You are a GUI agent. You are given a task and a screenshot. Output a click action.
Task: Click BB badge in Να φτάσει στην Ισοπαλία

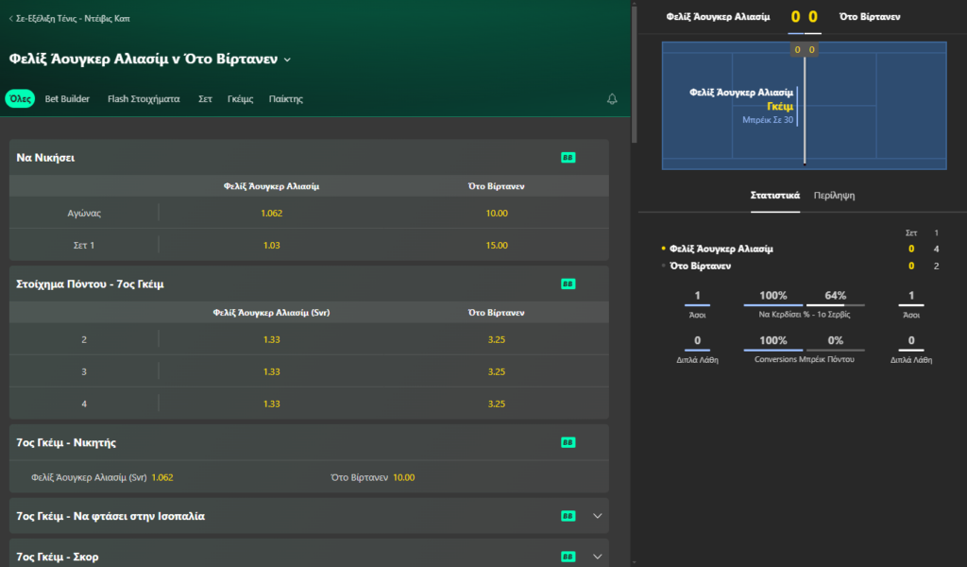(568, 516)
